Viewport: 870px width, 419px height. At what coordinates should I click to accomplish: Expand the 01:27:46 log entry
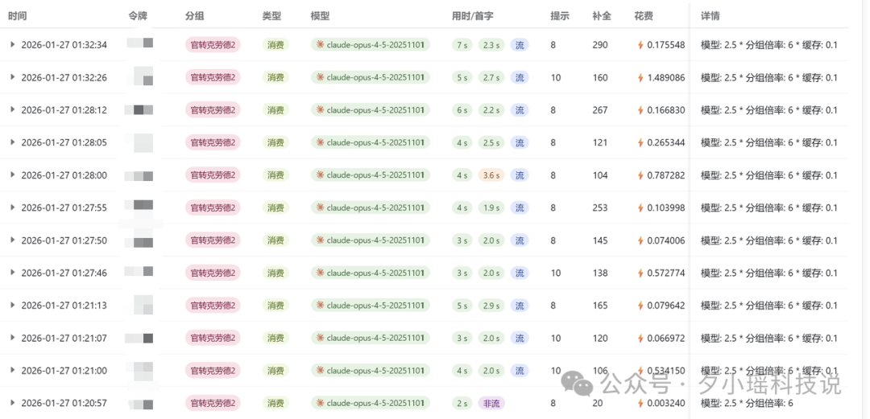point(12,273)
